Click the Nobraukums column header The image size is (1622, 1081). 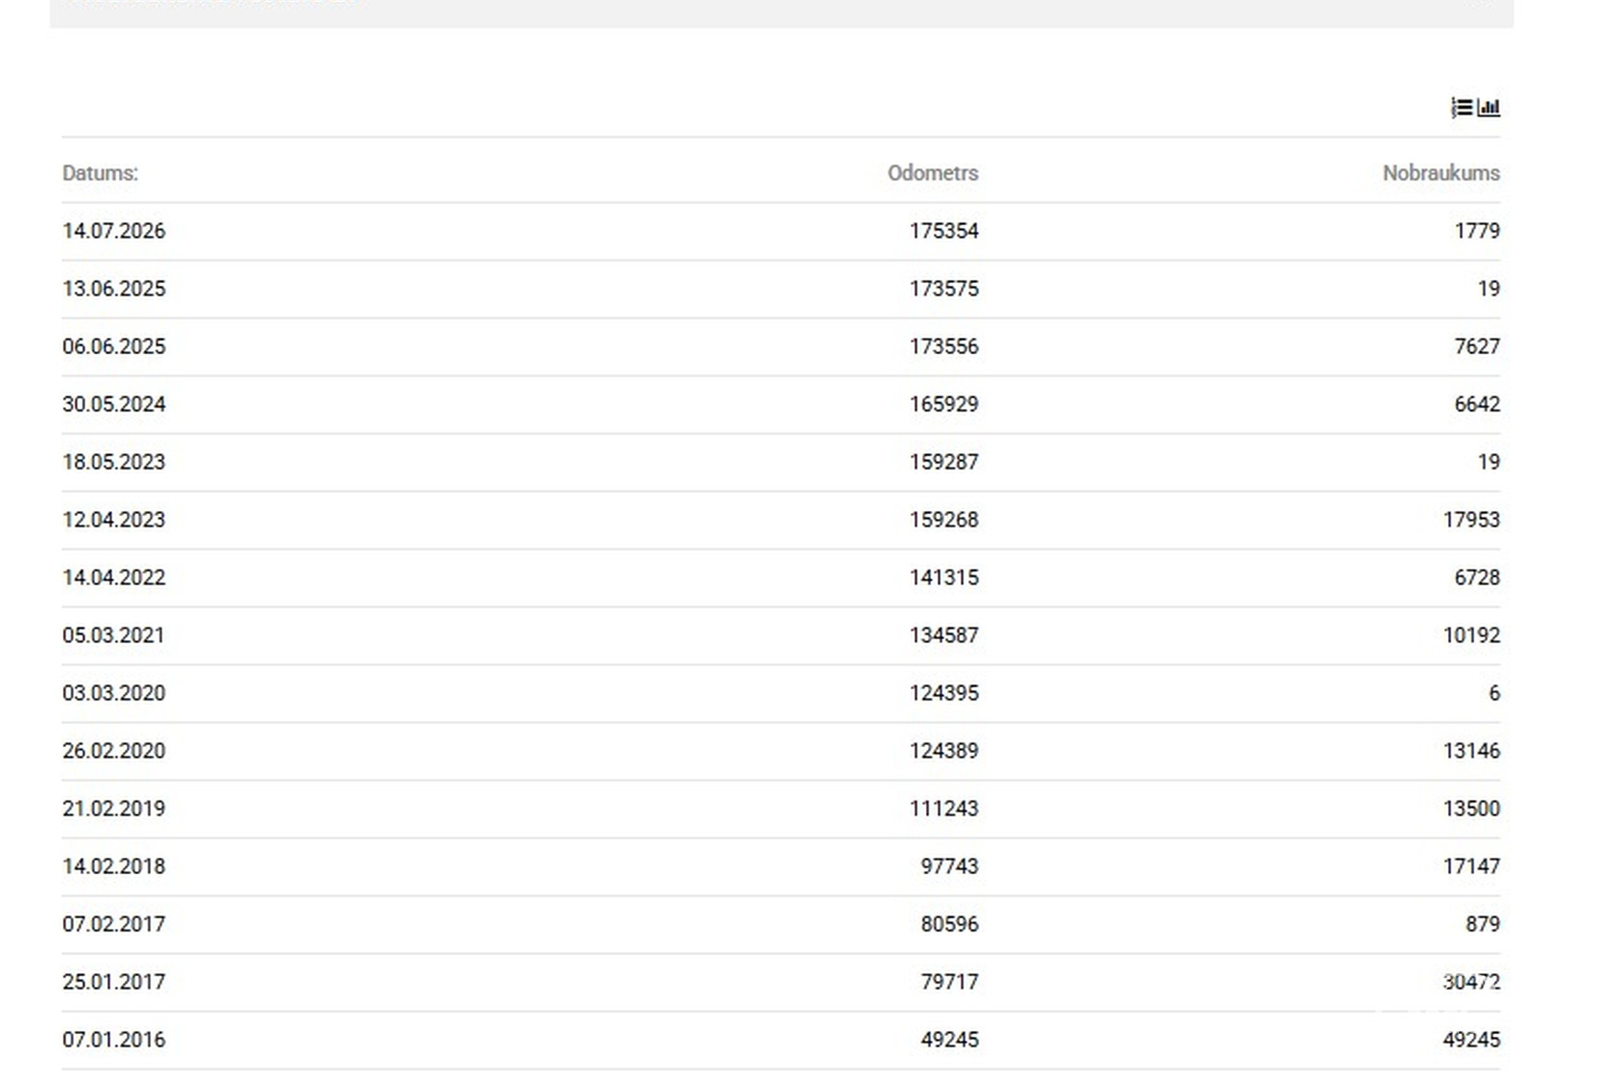1441,173
